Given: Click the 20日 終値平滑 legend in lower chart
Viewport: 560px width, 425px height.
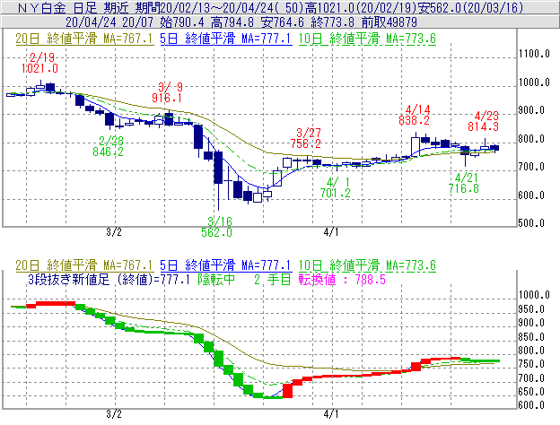Looking at the screenshot, I should coord(84,265).
